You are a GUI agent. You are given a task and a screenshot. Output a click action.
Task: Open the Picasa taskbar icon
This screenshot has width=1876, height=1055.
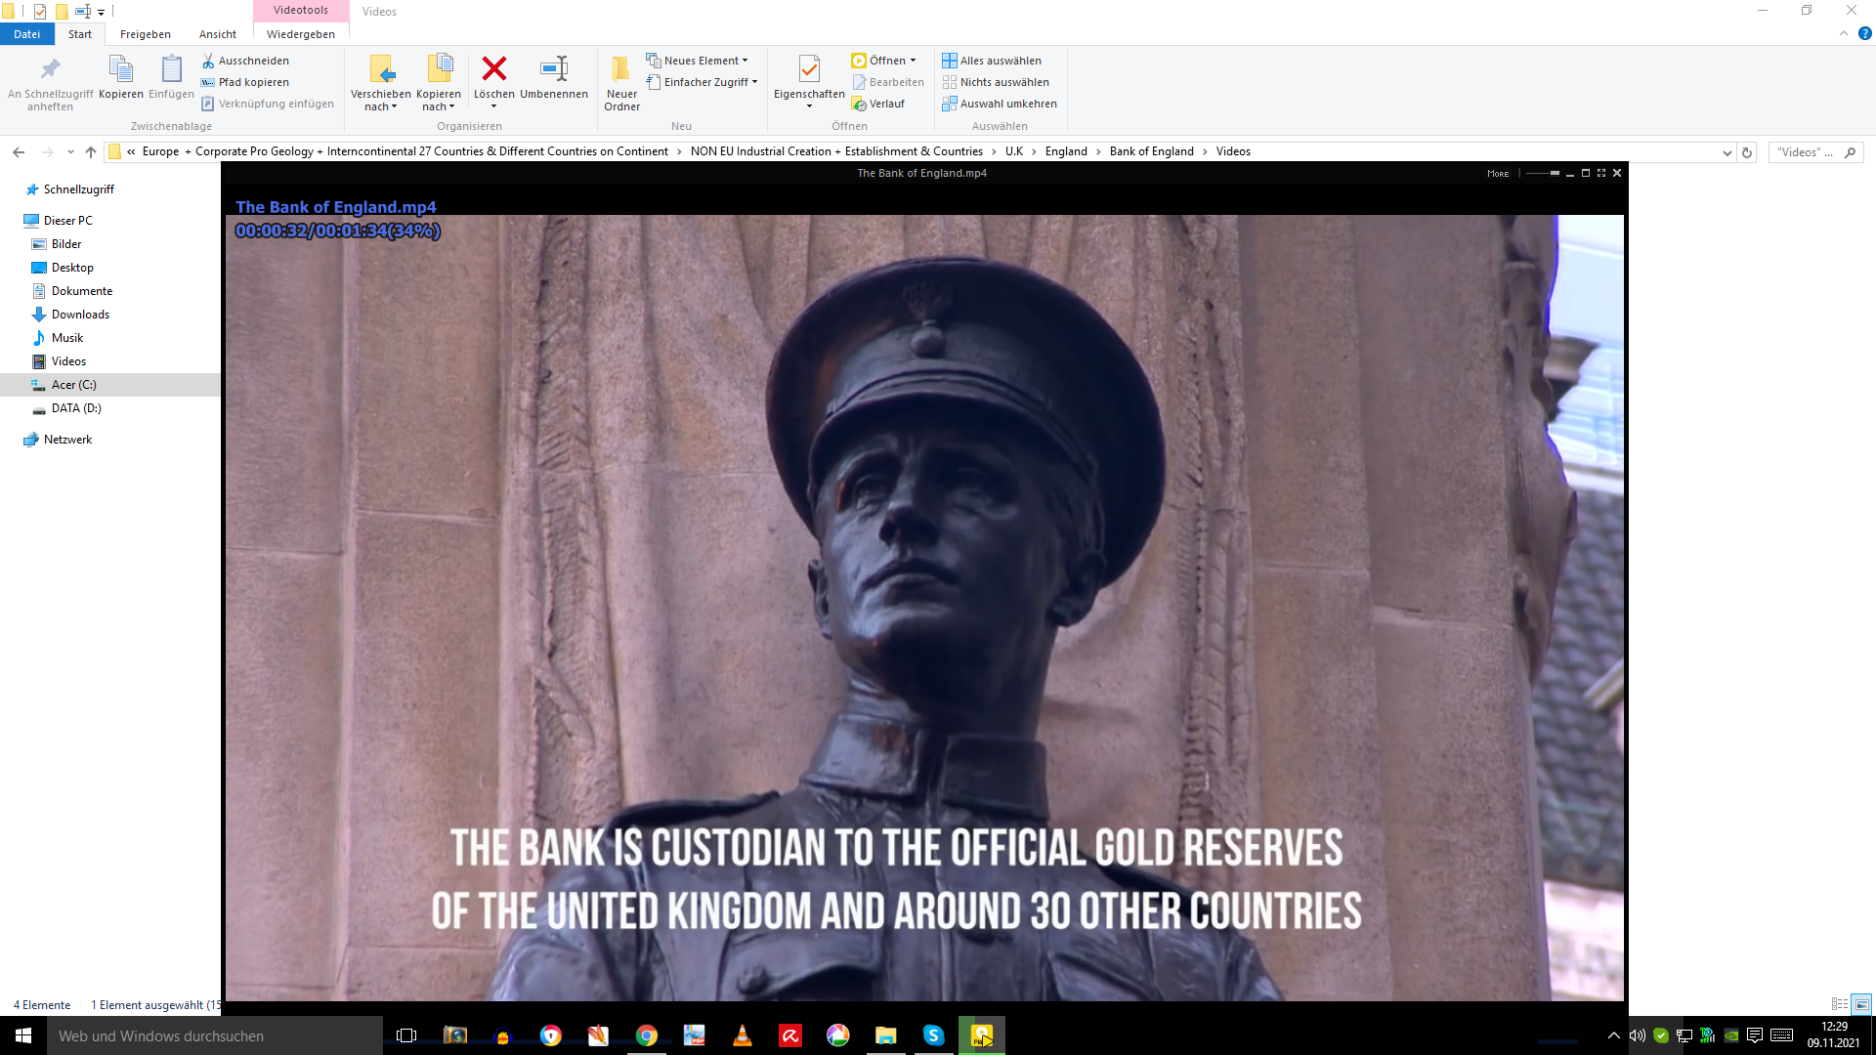coord(838,1035)
